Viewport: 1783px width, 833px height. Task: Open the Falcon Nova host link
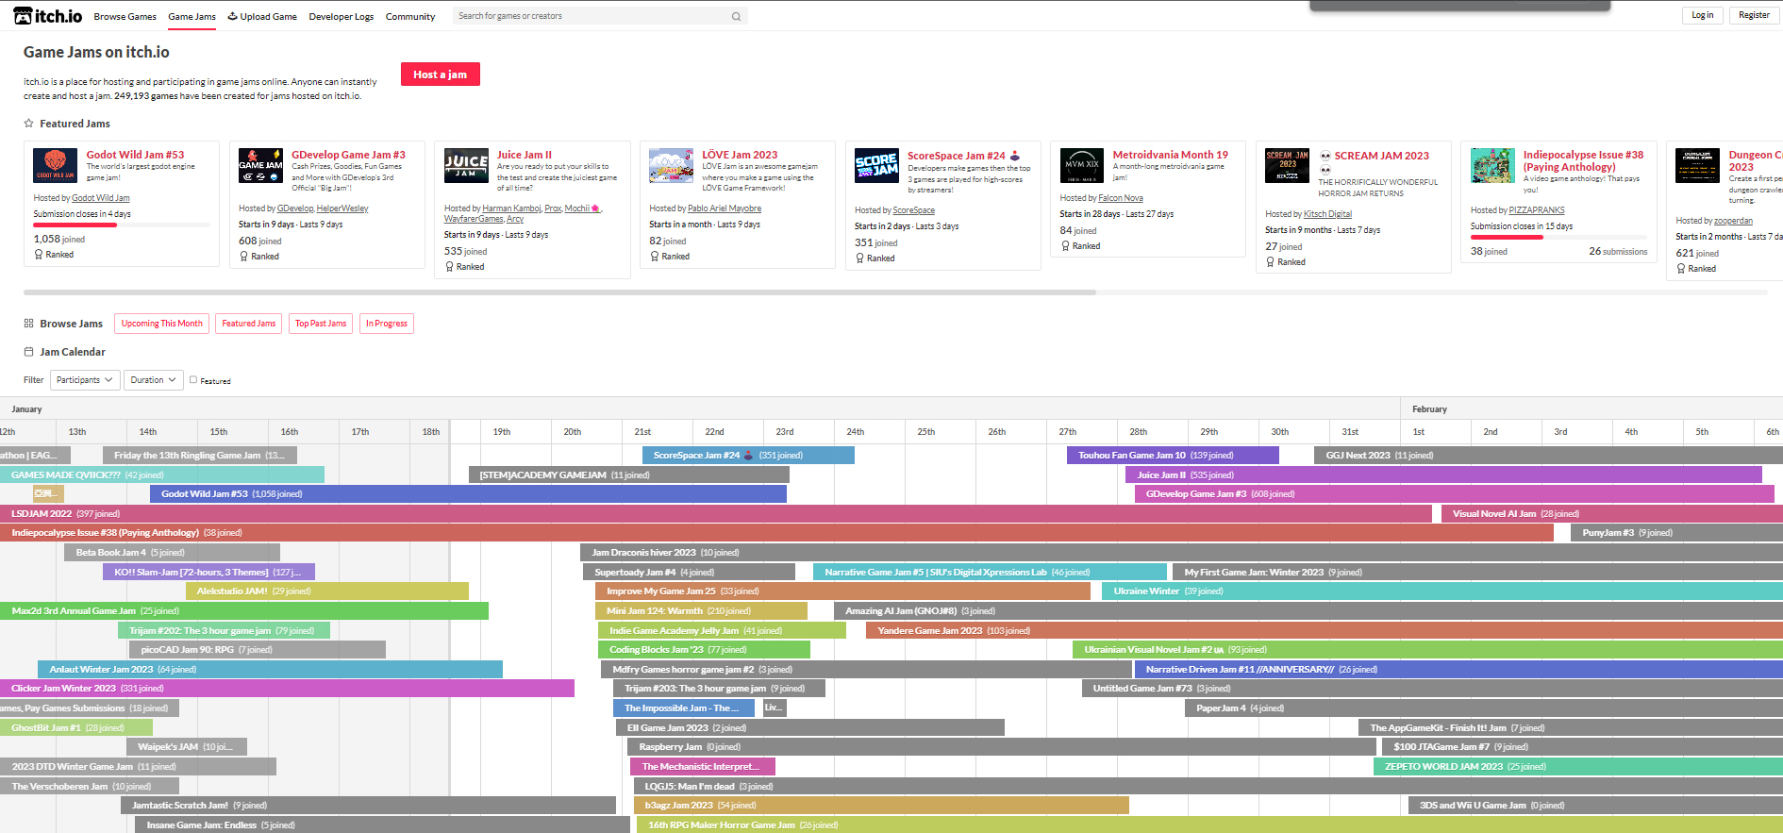pos(1121,198)
